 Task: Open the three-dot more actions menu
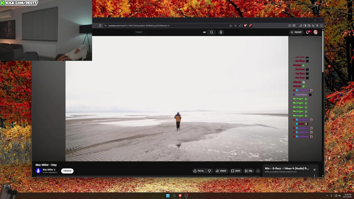click(258, 171)
